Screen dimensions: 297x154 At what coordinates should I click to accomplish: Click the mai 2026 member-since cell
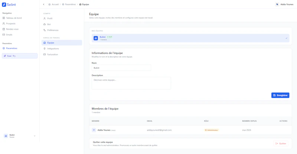click(247, 130)
